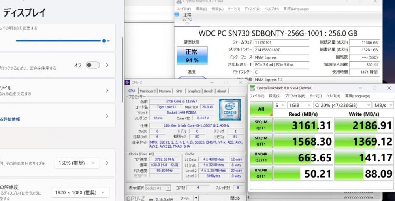395x201 pixels.
Task: Click the Intel Core i5 logo in CPU-Z
Action: click(230, 110)
